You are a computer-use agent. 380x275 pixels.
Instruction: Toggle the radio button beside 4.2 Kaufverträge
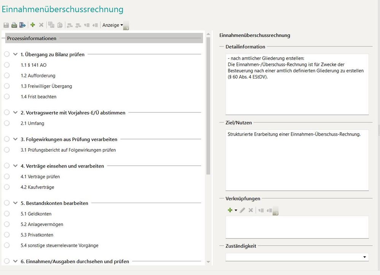coord(7,187)
